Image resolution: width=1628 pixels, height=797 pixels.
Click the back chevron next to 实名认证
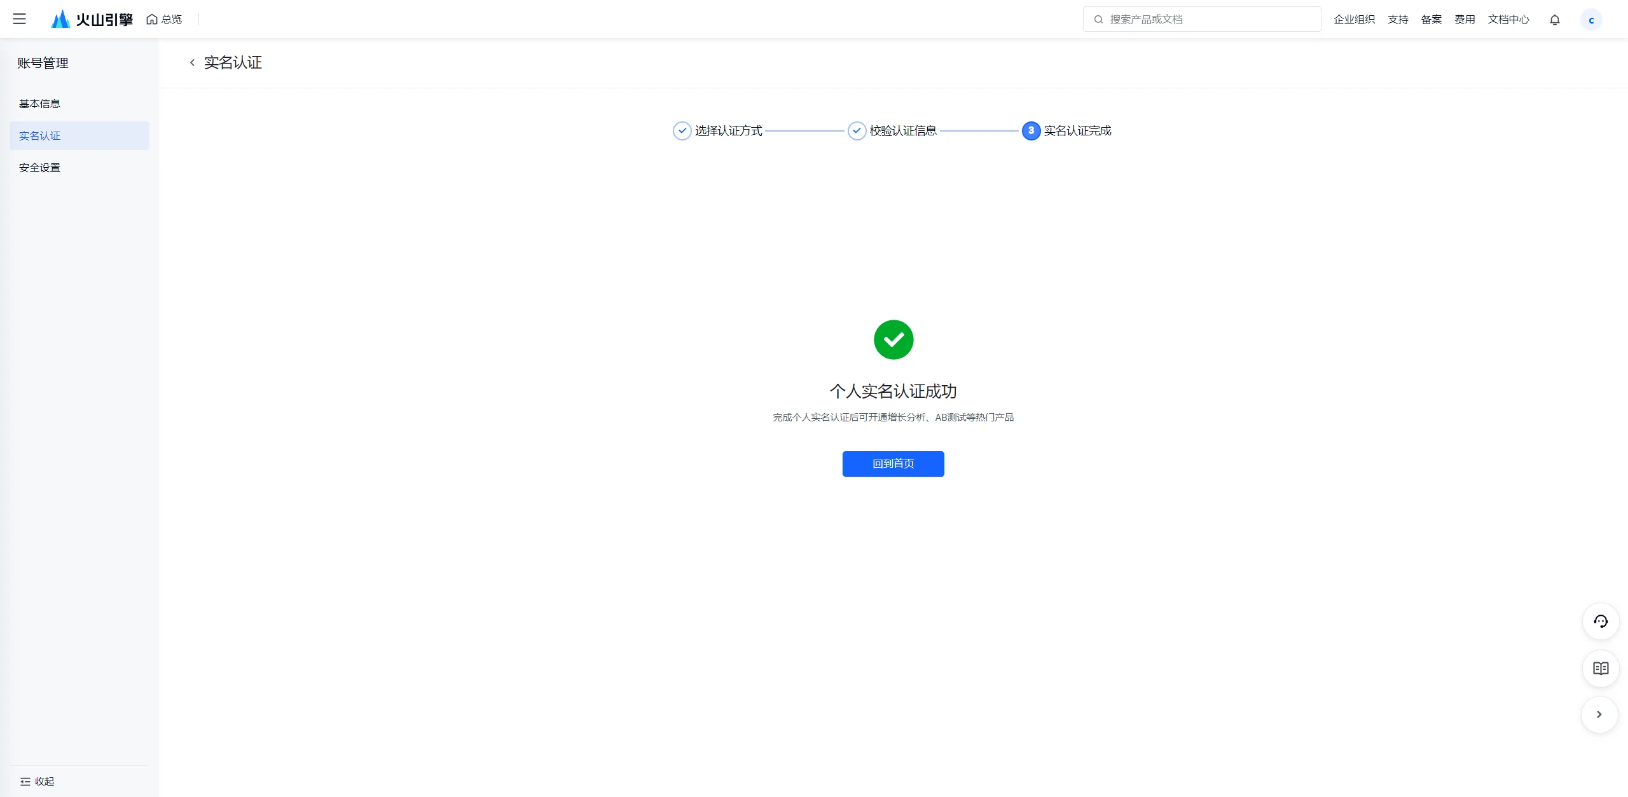tap(192, 62)
